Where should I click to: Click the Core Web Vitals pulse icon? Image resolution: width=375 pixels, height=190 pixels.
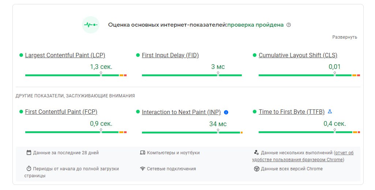[91, 25]
